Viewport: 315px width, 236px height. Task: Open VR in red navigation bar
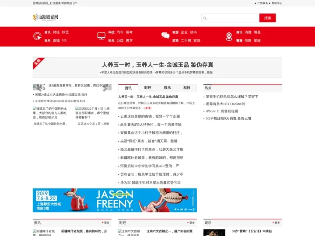[x=64, y=41]
